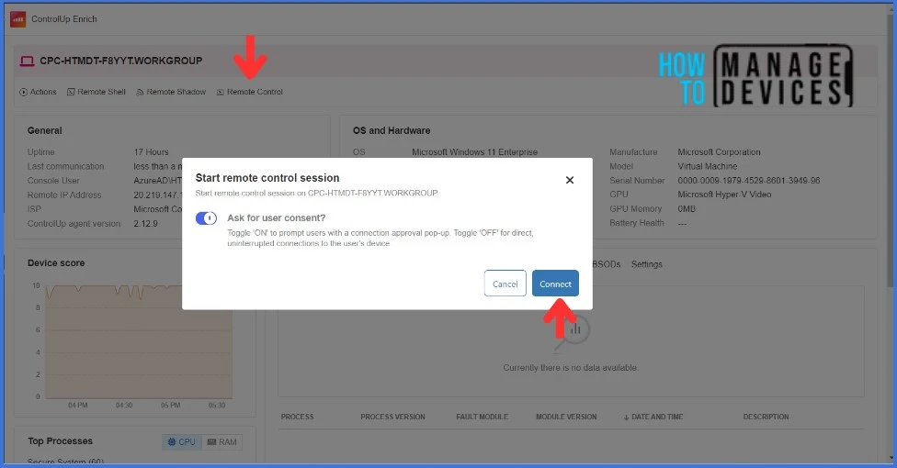Select the serial number value text
The image size is (897, 468).
[748, 180]
